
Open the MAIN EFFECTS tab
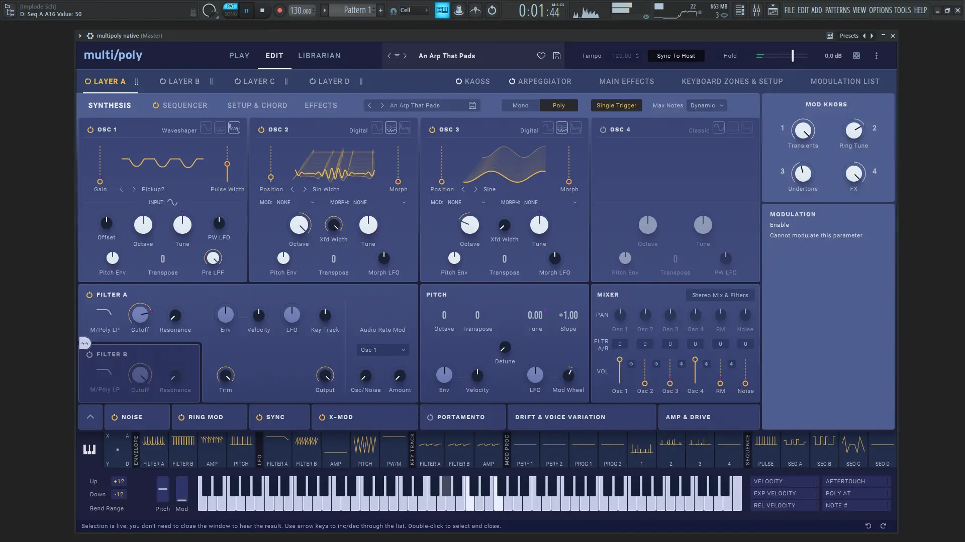coord(627,81)
